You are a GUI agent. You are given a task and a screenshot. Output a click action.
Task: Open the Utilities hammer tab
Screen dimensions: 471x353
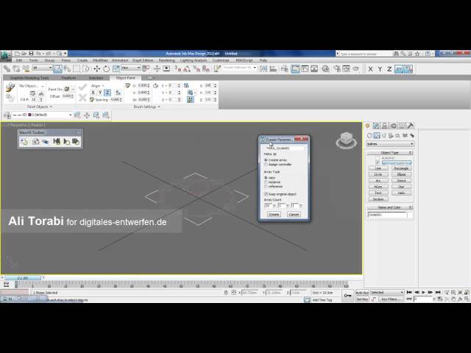pos(411,126)
